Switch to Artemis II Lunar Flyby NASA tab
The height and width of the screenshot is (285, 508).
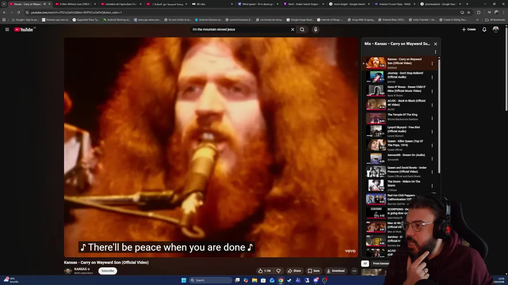[x=395, y=4]
